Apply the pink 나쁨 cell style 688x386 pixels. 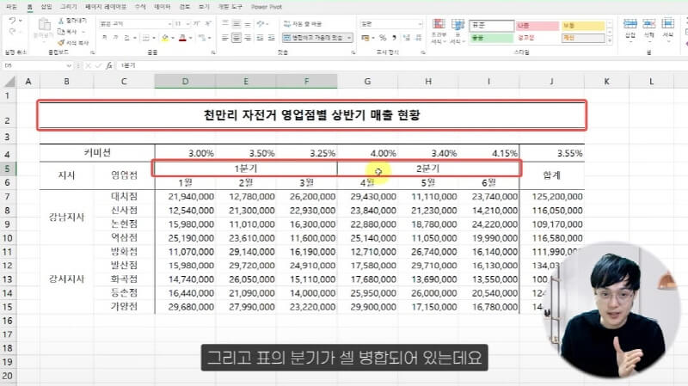point(537,26)
